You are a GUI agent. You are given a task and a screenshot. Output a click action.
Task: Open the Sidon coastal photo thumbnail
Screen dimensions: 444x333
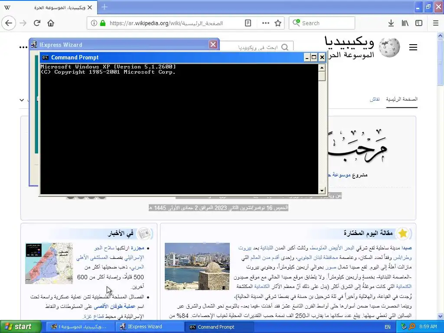click(x=197, y=266)
